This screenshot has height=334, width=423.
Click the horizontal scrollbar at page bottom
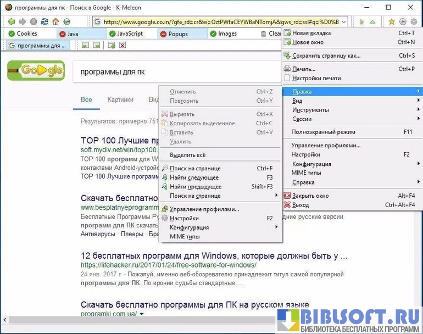click(137, 319)
